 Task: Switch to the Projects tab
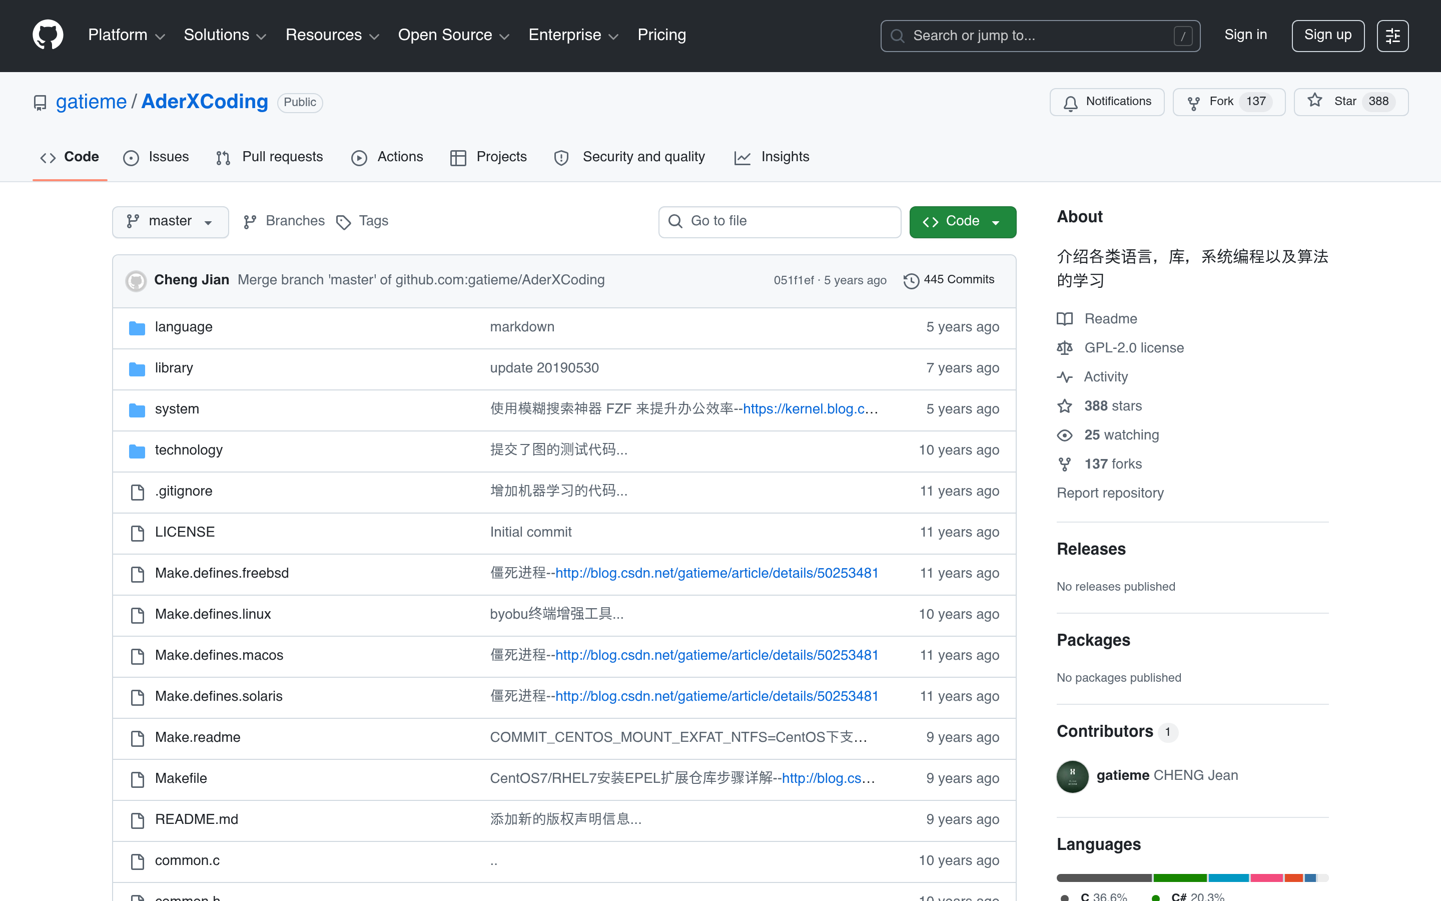pos(488,157)
